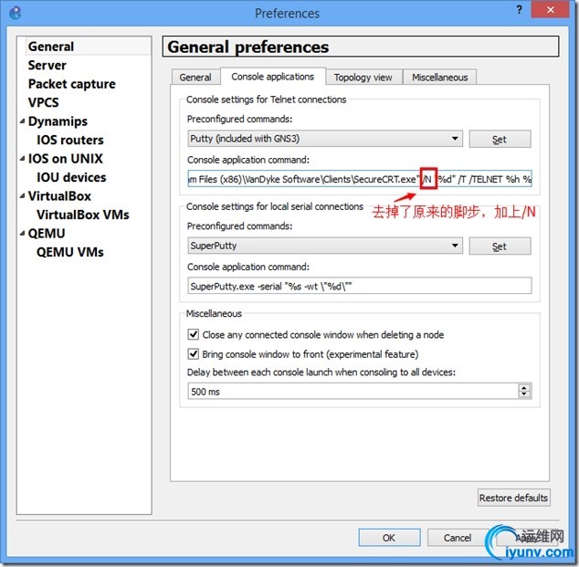Switch to Console applications tab
Viewport: 579px width, 567px height.
272,77
